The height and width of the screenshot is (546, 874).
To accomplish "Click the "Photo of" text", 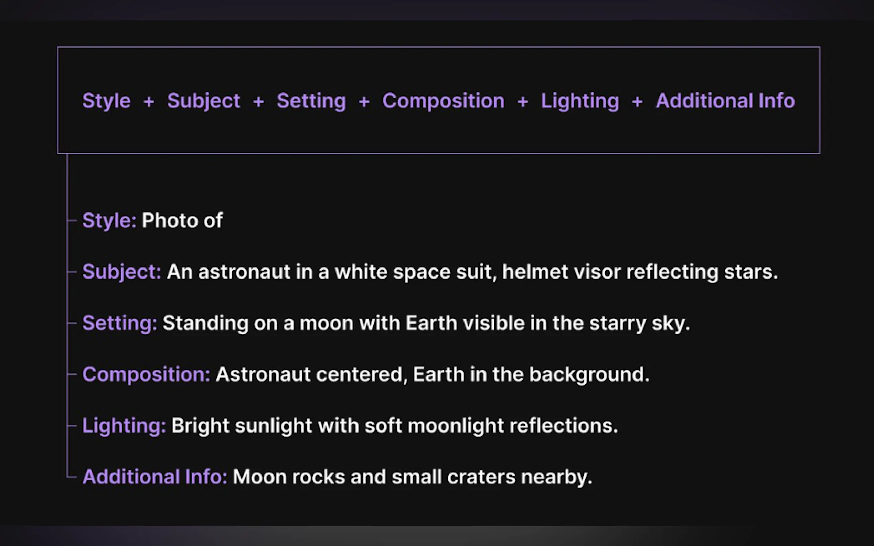I will [x=182, y=220].
